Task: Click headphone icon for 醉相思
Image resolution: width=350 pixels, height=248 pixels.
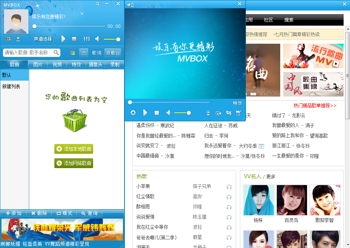Action: pos(229,207)
